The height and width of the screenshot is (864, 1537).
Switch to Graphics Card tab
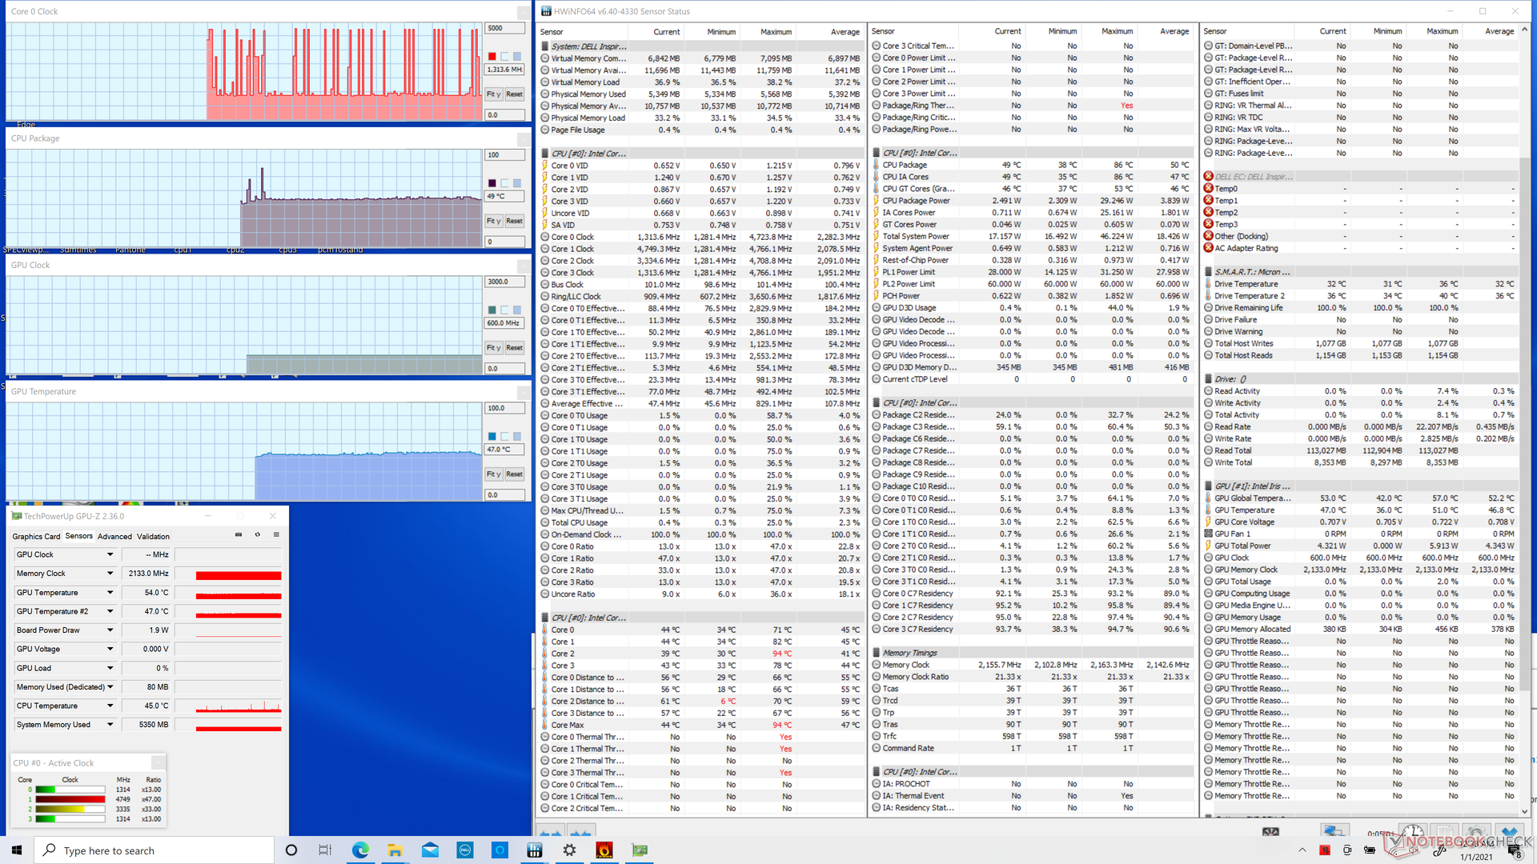click(x=36, y=537)
